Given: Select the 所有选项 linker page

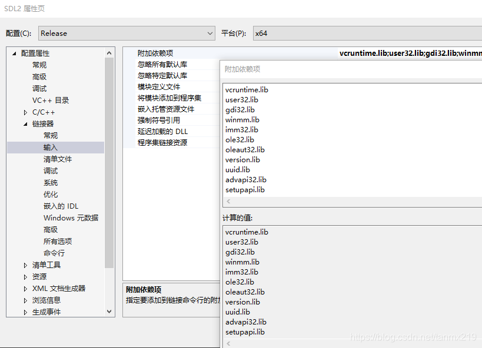Looking at the screenshot, I should coord(58,242).
